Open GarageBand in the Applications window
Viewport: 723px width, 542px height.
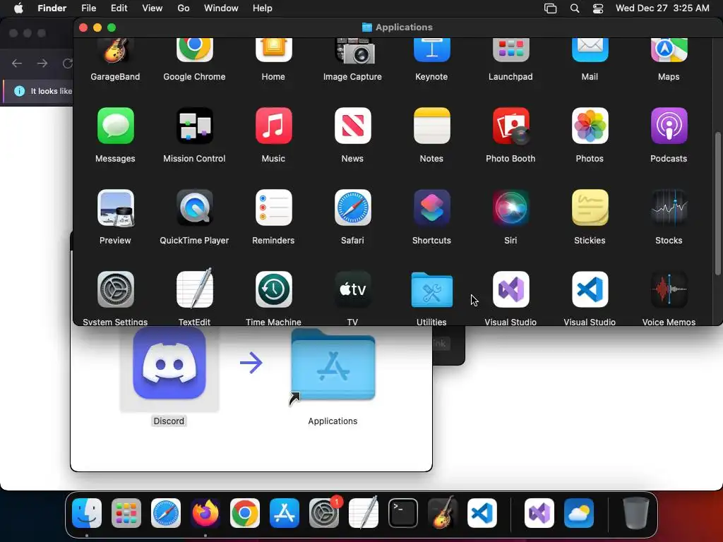[115, 51]
